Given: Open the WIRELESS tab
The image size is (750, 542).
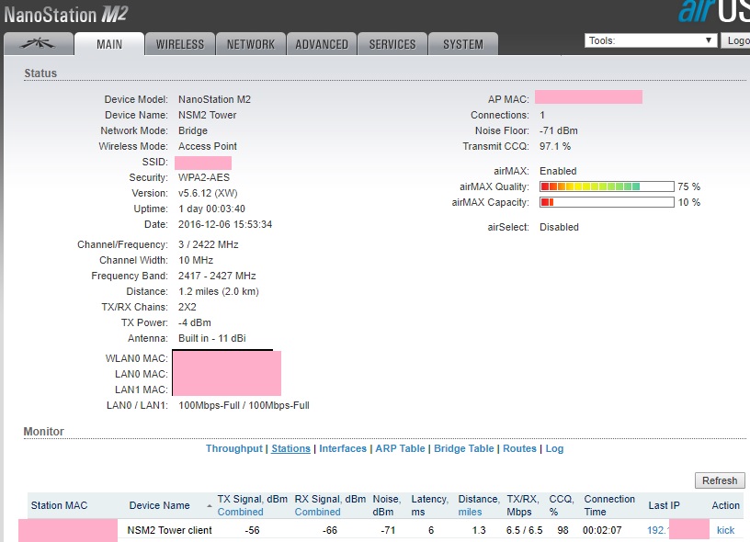Looking at the screenshot, I should (180, 44).
